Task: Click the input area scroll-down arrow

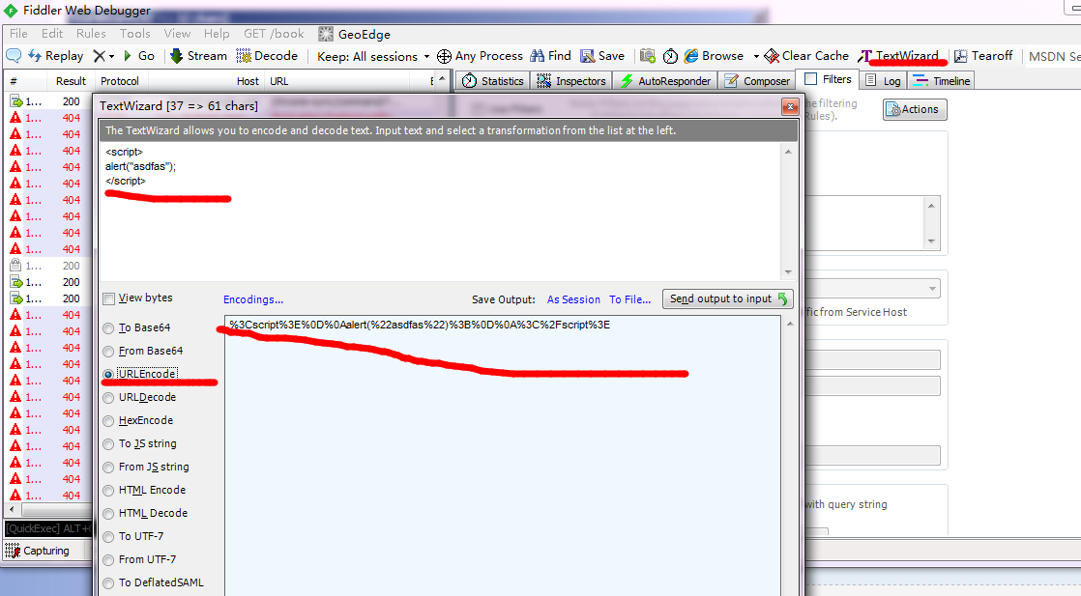Action: 788,272
